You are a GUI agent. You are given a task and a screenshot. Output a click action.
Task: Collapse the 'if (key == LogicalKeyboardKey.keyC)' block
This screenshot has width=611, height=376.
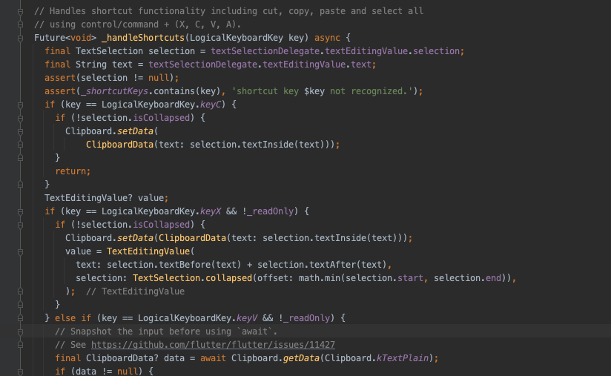[20, 105]
